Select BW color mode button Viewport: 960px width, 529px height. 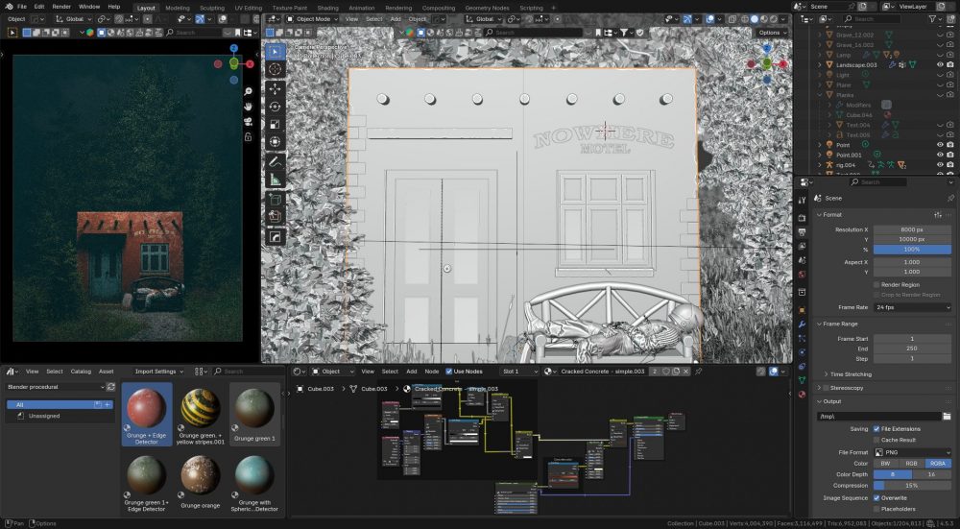click(x=886, y=464)
